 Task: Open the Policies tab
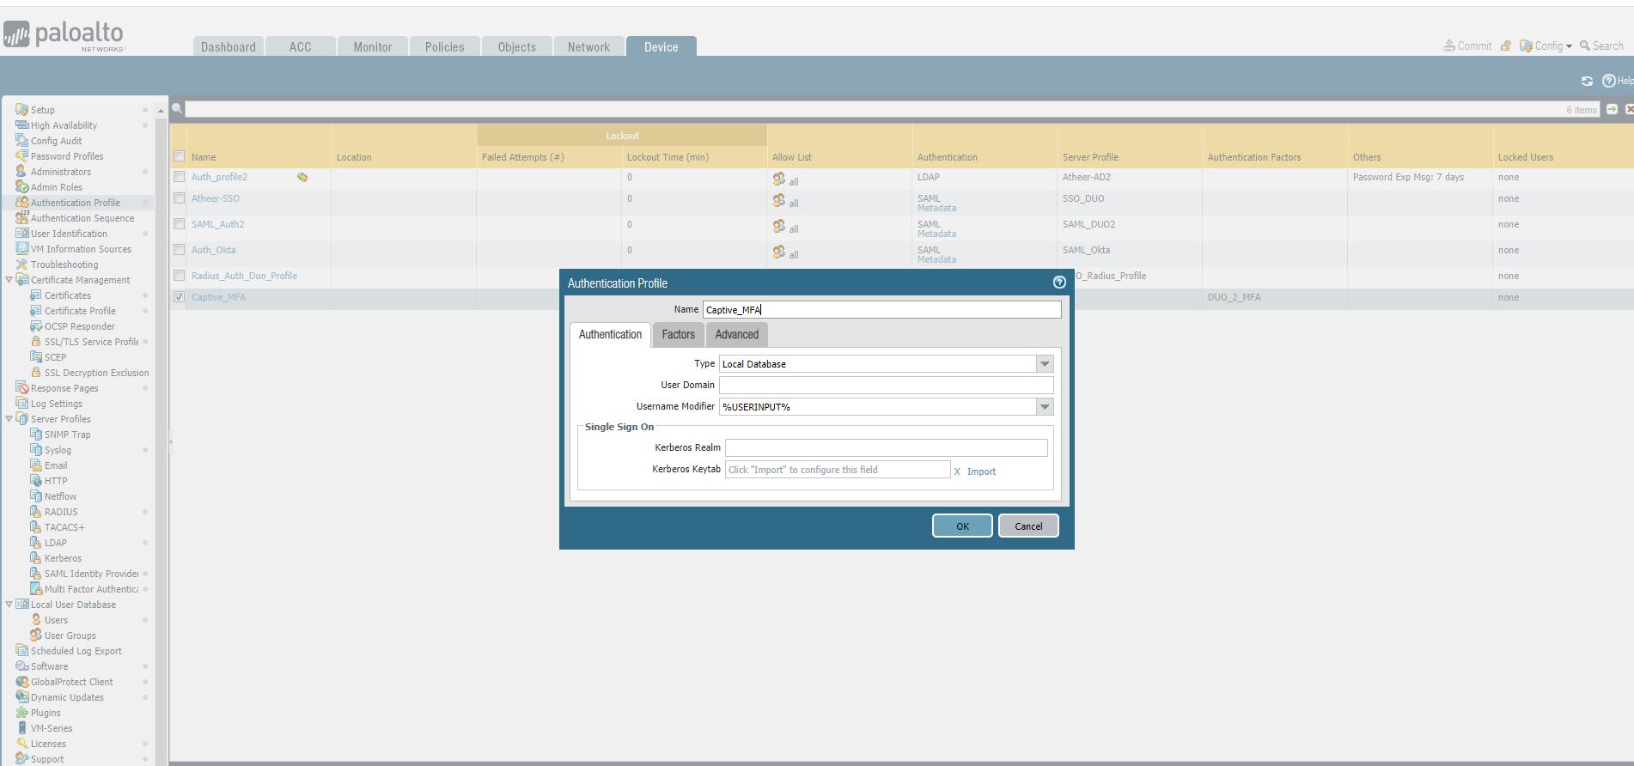[444, 47]
